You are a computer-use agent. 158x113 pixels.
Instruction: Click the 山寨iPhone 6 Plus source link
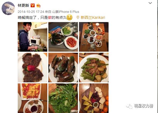pyautogui.click(x=66, y=12)
